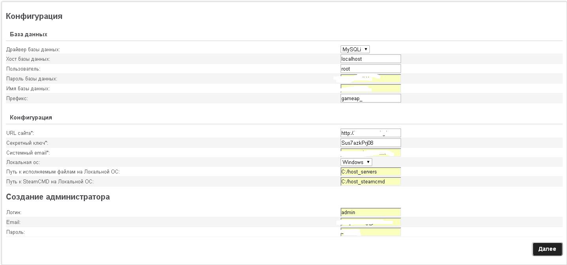
Task: Click the administrator login field with admin
Action: click(x=370, y=212)
